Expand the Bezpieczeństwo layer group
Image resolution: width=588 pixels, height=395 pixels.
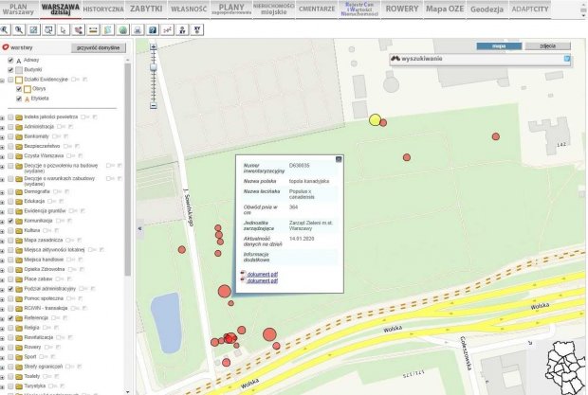(2, 147)
